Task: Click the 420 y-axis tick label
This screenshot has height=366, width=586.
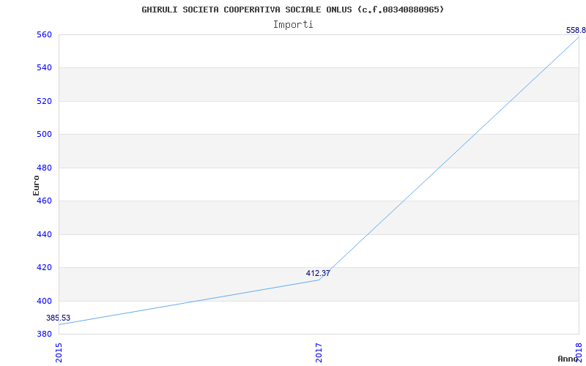Action: tap(44, 267)
